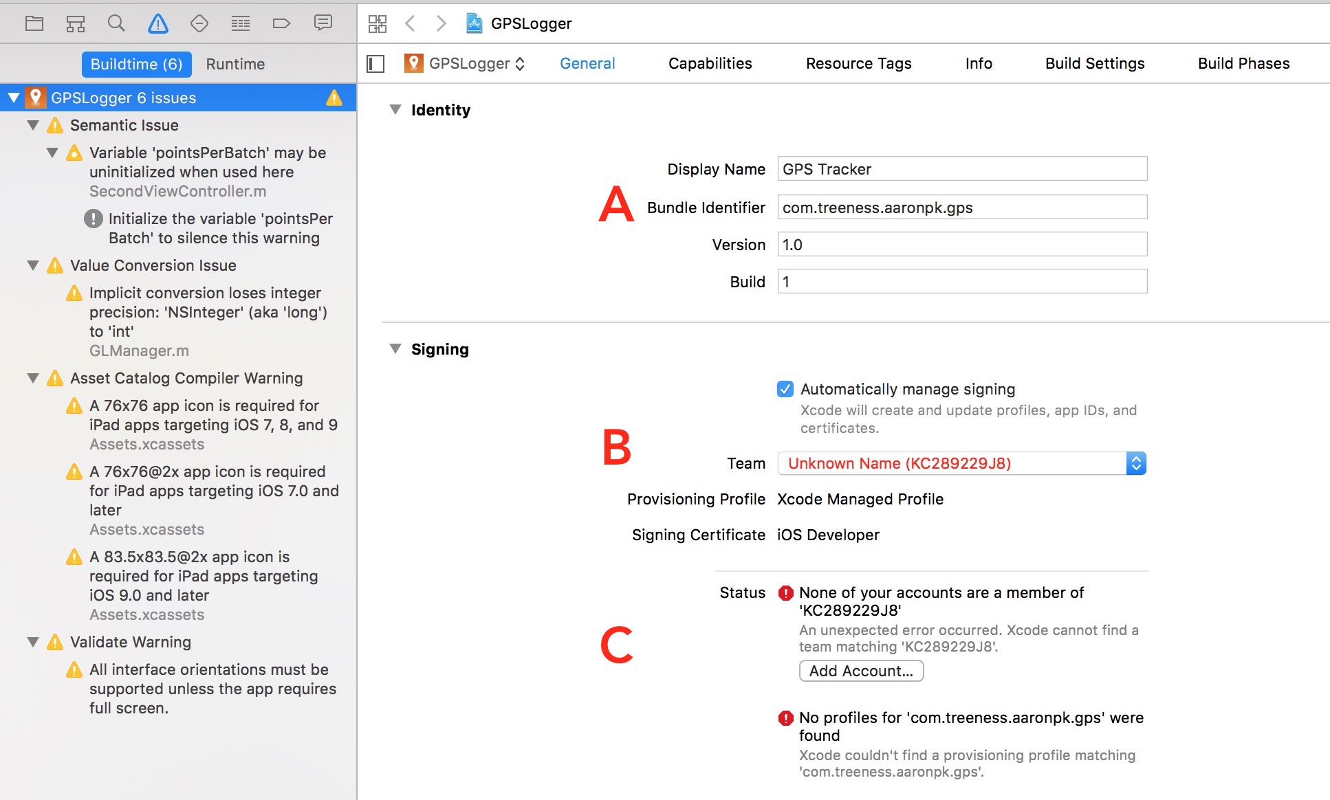Click the Semantic Issue group label
The height and width of the screenshot is (800, 1330).
point(124,125)
